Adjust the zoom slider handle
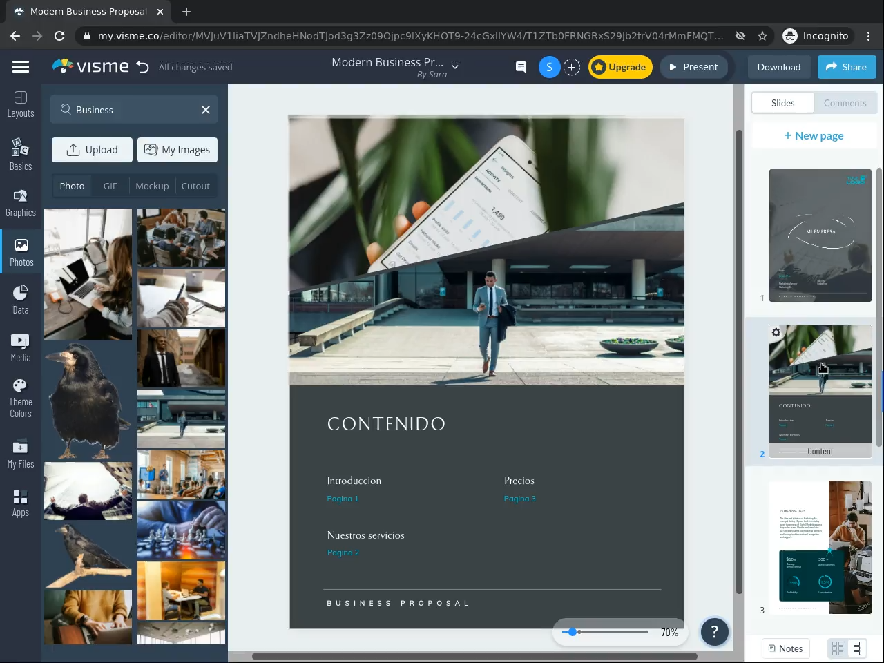Screen dimensions: 884x663 pyautogui.click(x=572, y=632)
